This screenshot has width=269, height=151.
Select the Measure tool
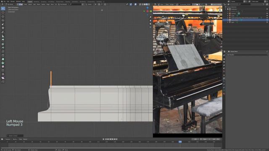tap(3, 36)
